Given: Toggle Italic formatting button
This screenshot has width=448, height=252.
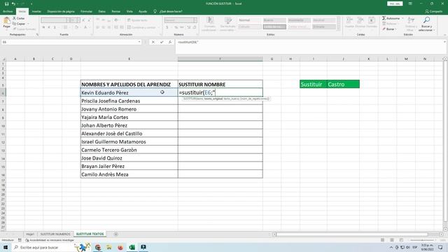Looking at the screenshot, I should [x=49, y=27].
